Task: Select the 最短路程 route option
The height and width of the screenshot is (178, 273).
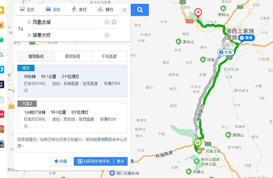Action: click(73, 56)
